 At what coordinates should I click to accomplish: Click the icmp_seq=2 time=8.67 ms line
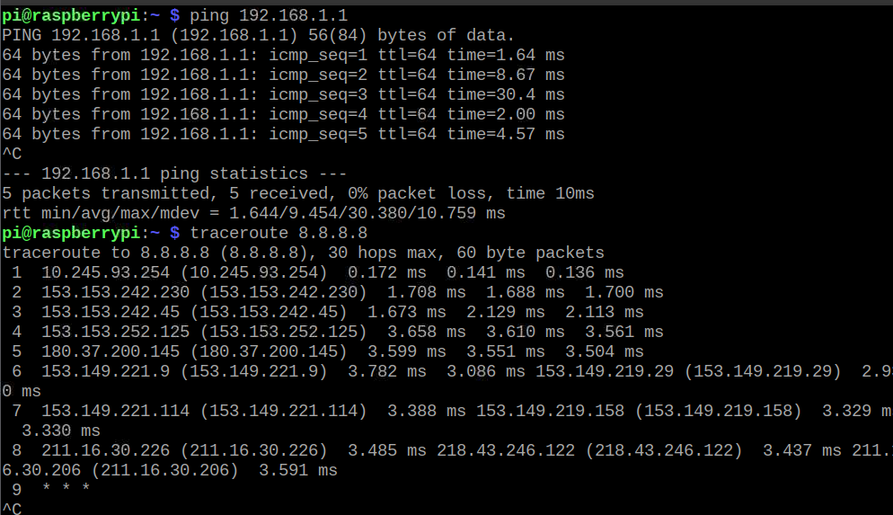click(x=283, y=75)
